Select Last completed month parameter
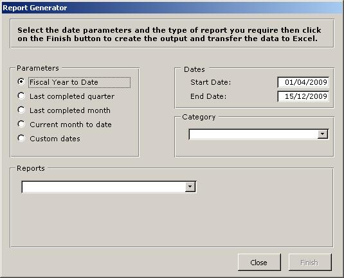The width and height of the screenshot is (344, 278). (x=21, y=110)
